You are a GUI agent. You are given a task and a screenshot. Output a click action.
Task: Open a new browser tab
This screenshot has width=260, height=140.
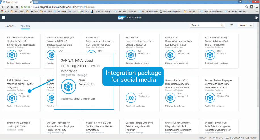(x=36, y=2)
